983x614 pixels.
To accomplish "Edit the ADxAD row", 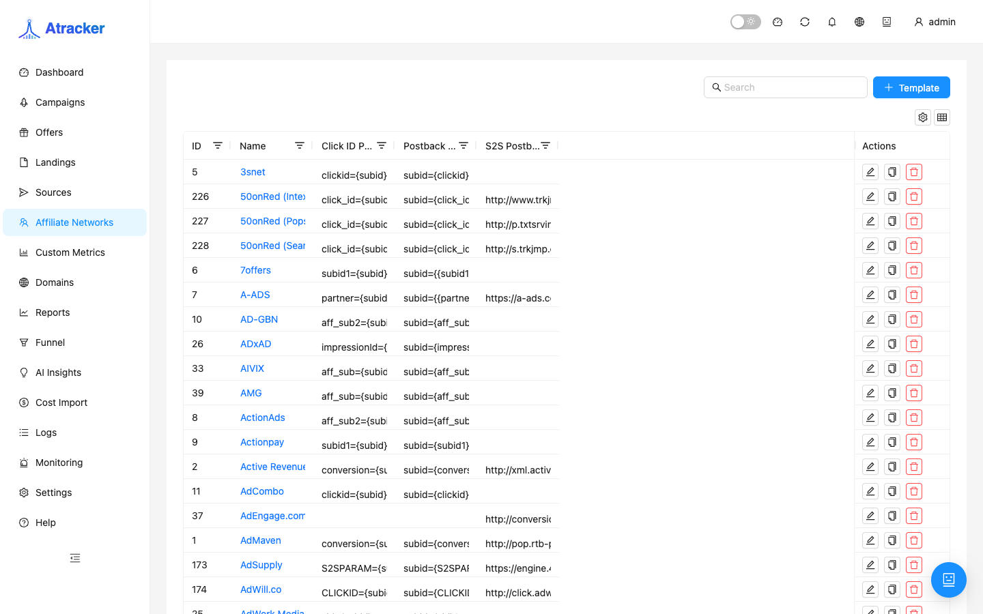I will tap(870, 344).
